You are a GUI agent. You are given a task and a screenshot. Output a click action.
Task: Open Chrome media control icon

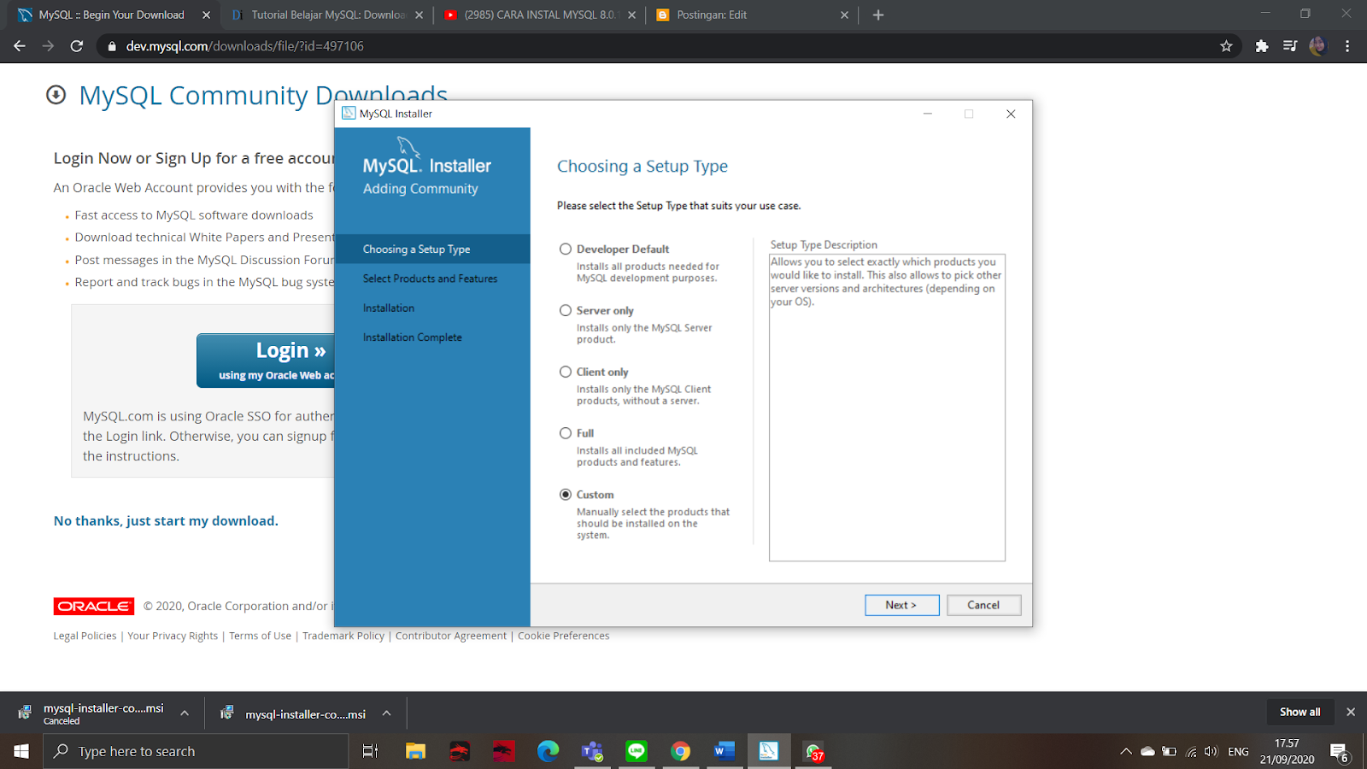[x=1290, y=46]
